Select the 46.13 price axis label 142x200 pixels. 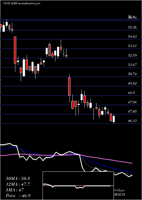pyautogui.click(x=132, y=121)
